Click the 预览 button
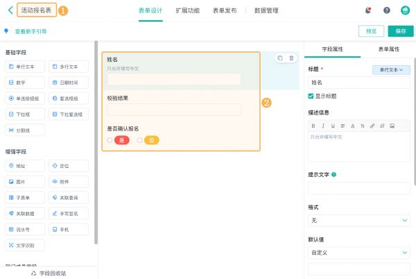 (x=371, y=31)
